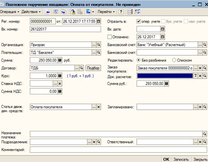Viewport: 208px width, 162px height.
Task: Click the Назначение платежа input field
Action: (x=116, y=134)
